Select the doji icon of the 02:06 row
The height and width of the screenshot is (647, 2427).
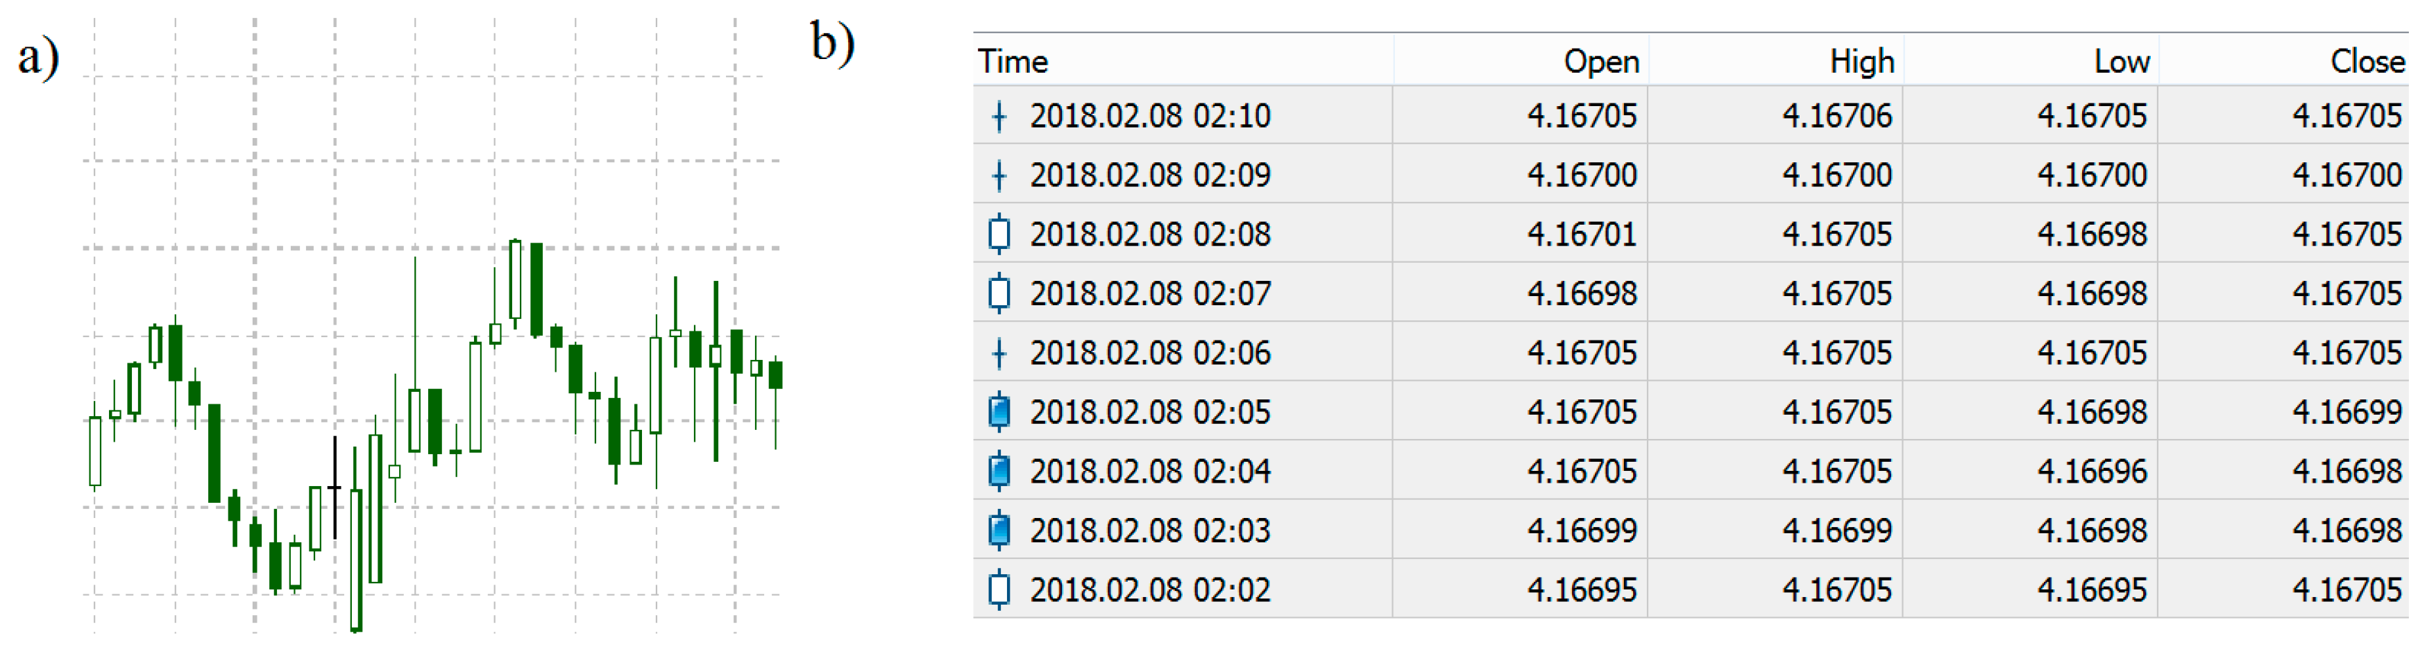click(999, 353)
